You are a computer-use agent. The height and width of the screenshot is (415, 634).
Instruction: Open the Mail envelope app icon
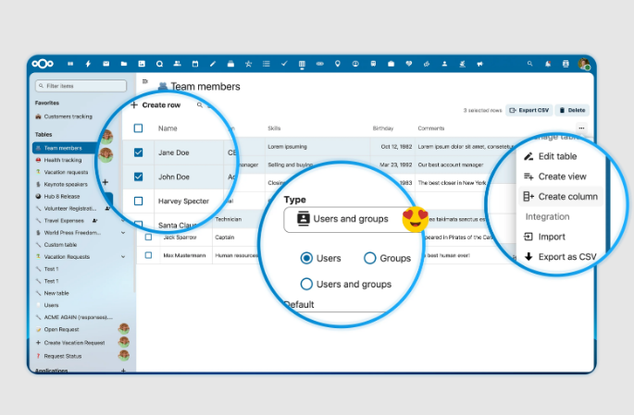coord(106,64)
